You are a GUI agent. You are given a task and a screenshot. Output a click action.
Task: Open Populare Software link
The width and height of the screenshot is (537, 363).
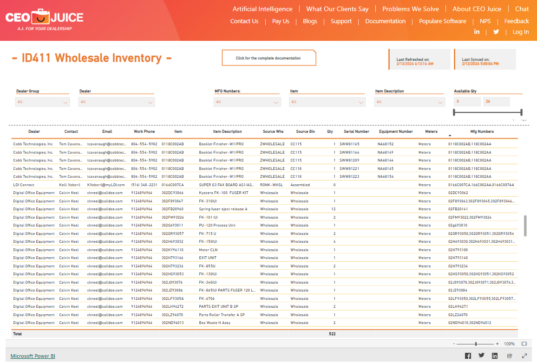point(443,21)
